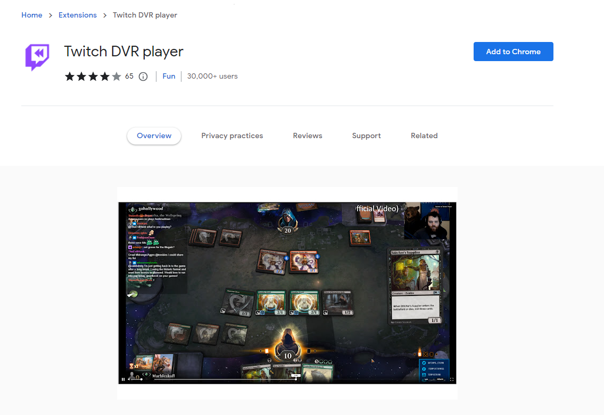
Task: Open the Fun category link
Action: 169,76
